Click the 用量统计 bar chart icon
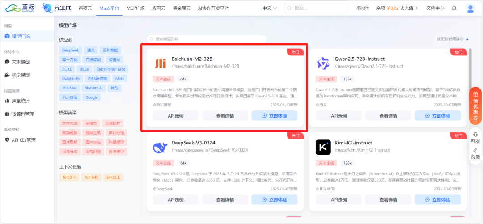This screenshot has width=483, height=224. click(7, 101)
